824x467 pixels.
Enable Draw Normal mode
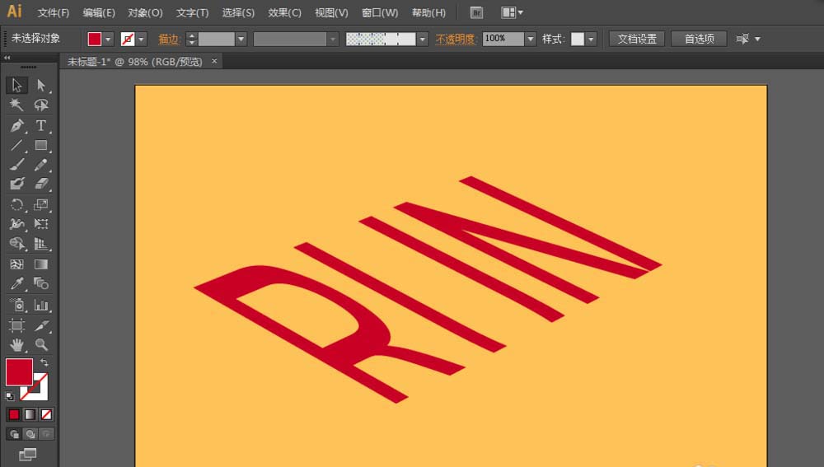14,434
